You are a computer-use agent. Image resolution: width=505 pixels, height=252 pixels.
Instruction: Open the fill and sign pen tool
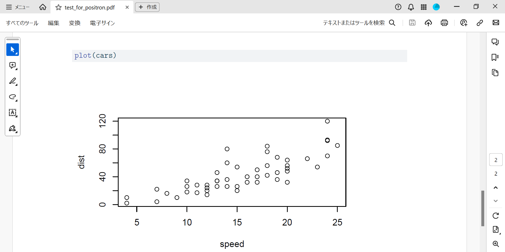12,128
